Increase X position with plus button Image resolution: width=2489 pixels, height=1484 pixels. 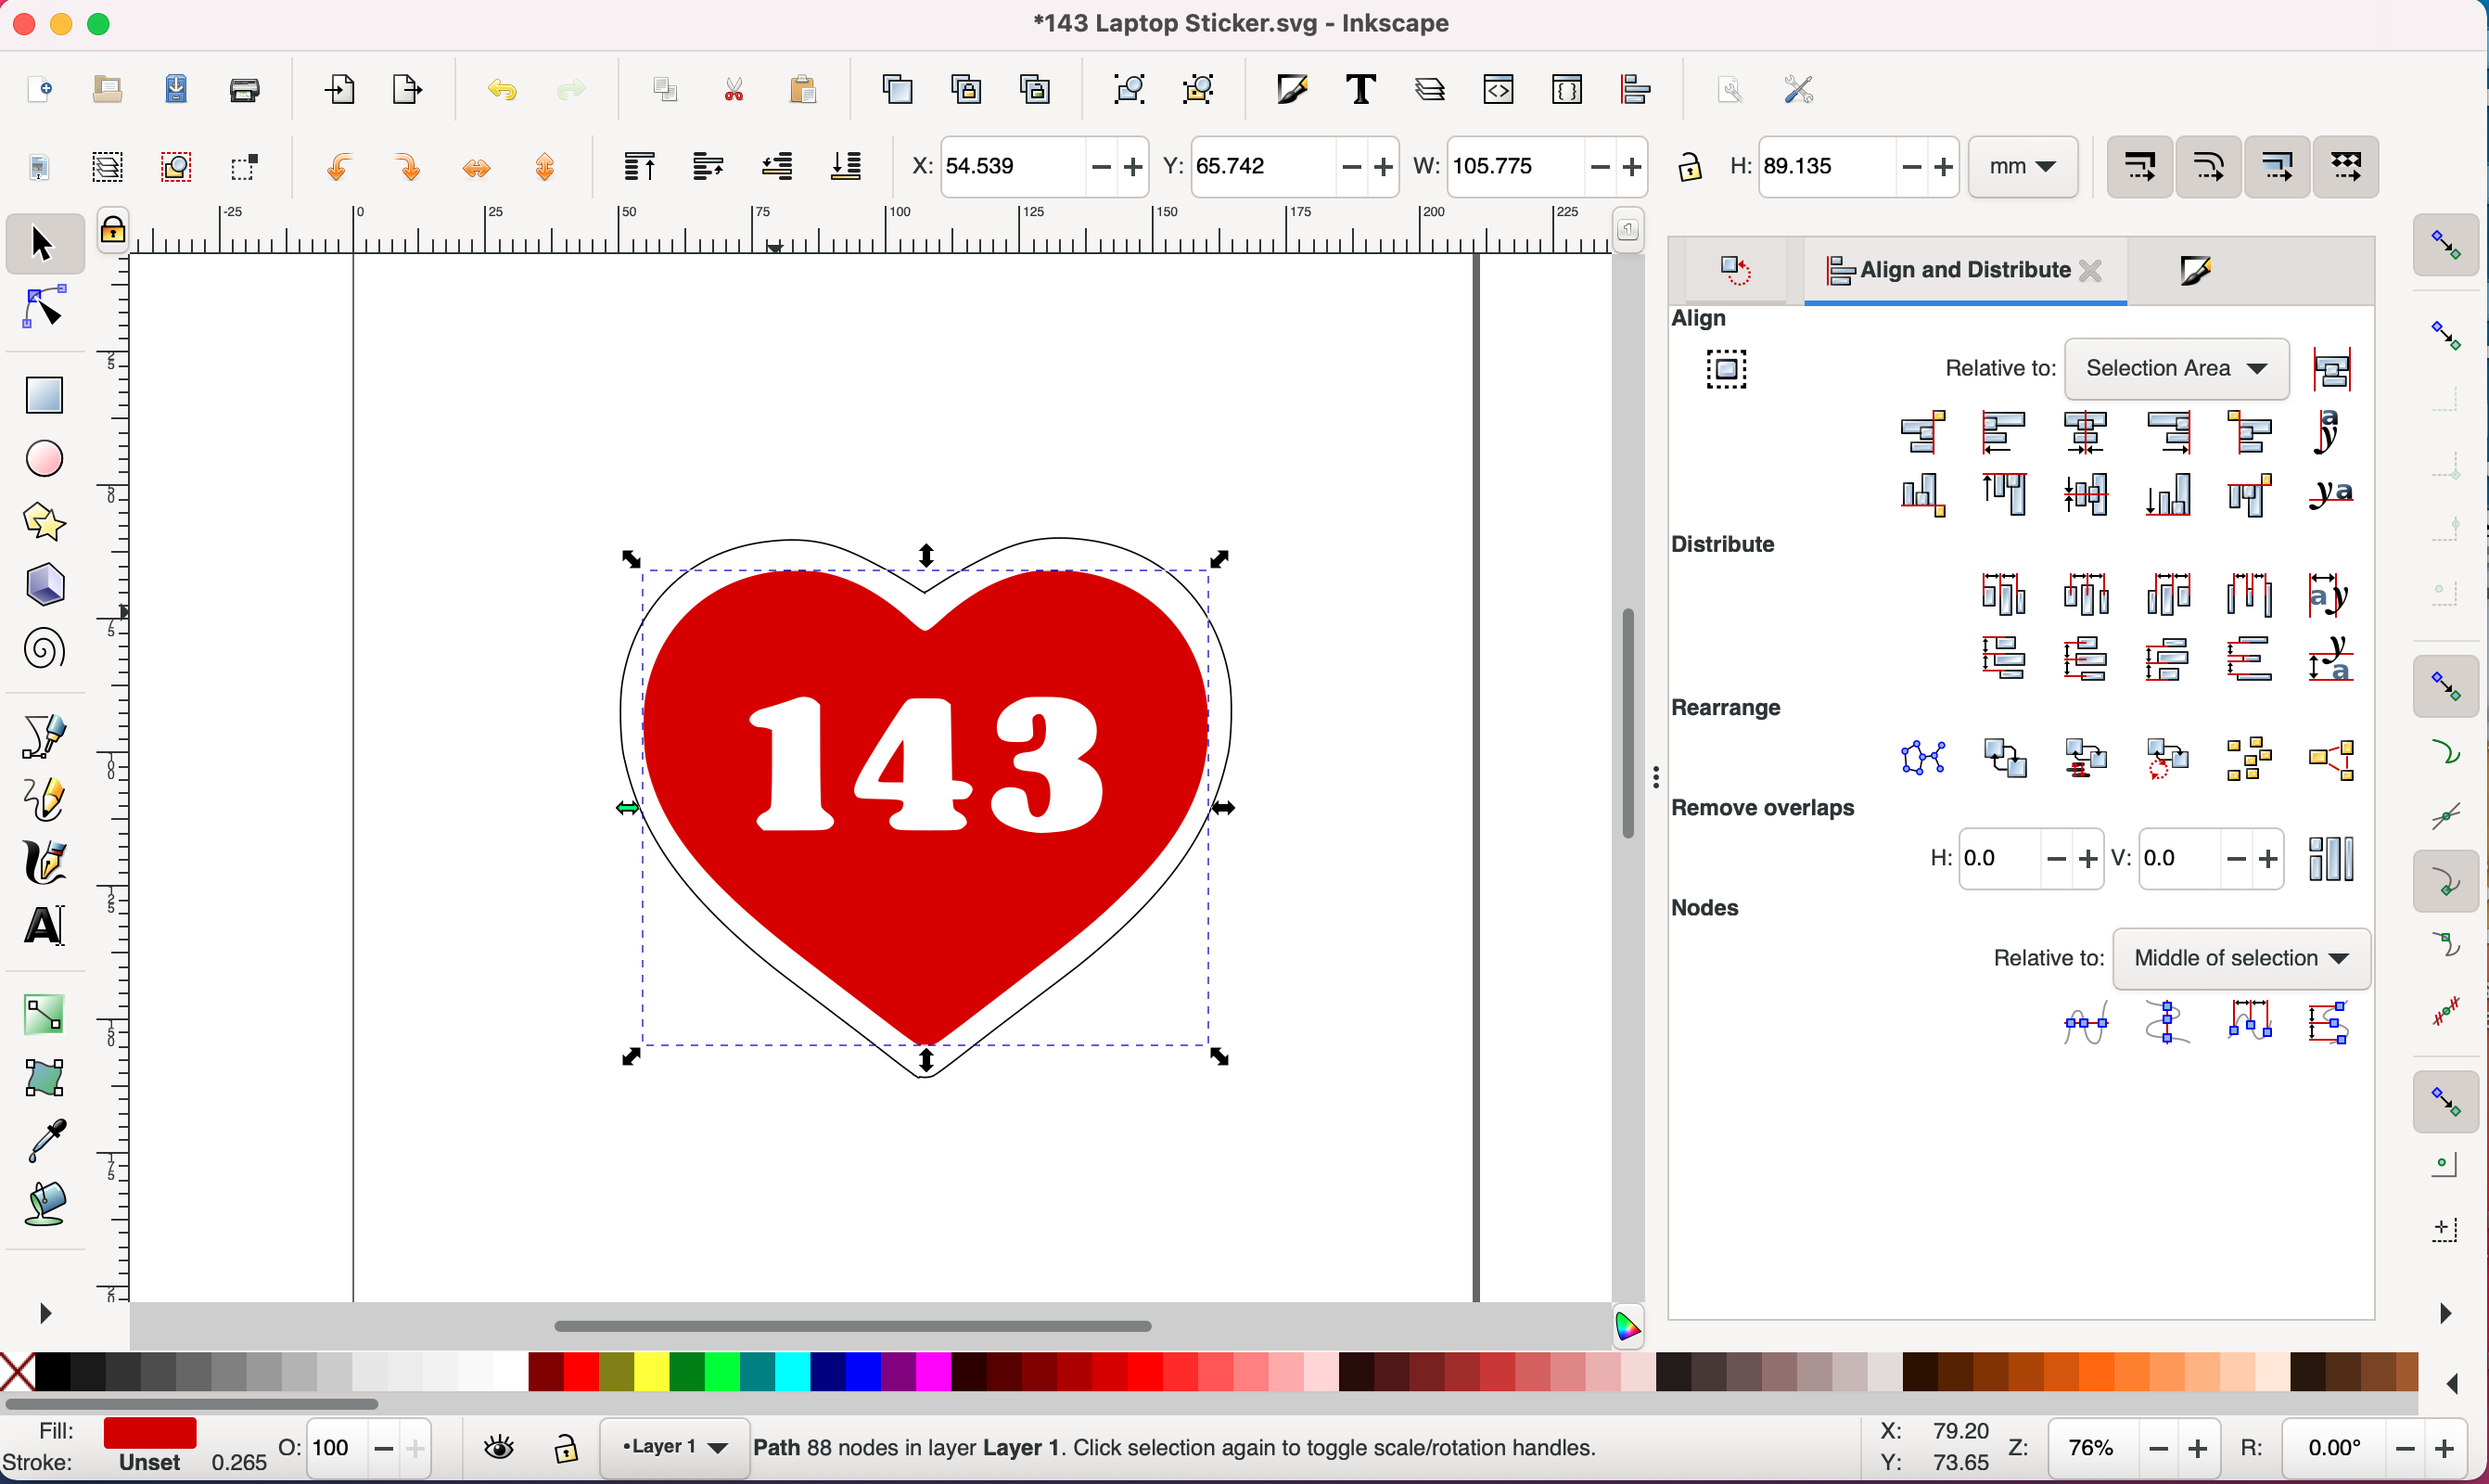(1132, 167)
